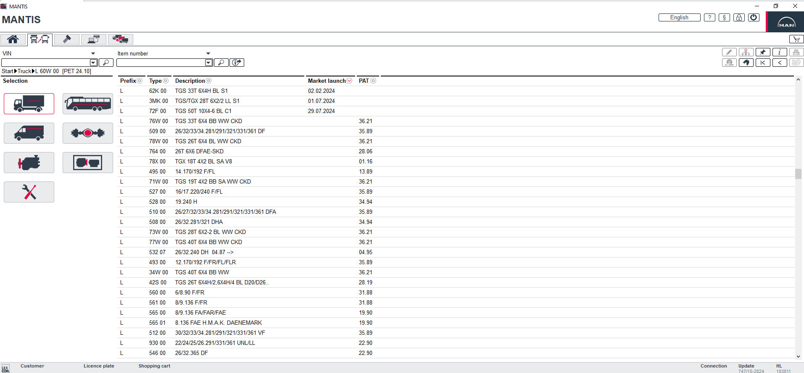This screenshot has width=804, height=373.
Task: Click the item info export icon
Action: tap(237, 63)
